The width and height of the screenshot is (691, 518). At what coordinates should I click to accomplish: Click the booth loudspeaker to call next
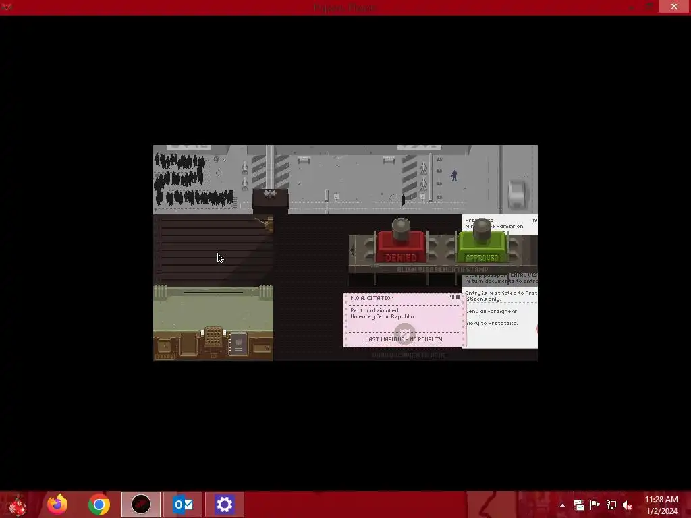point(270,194)
